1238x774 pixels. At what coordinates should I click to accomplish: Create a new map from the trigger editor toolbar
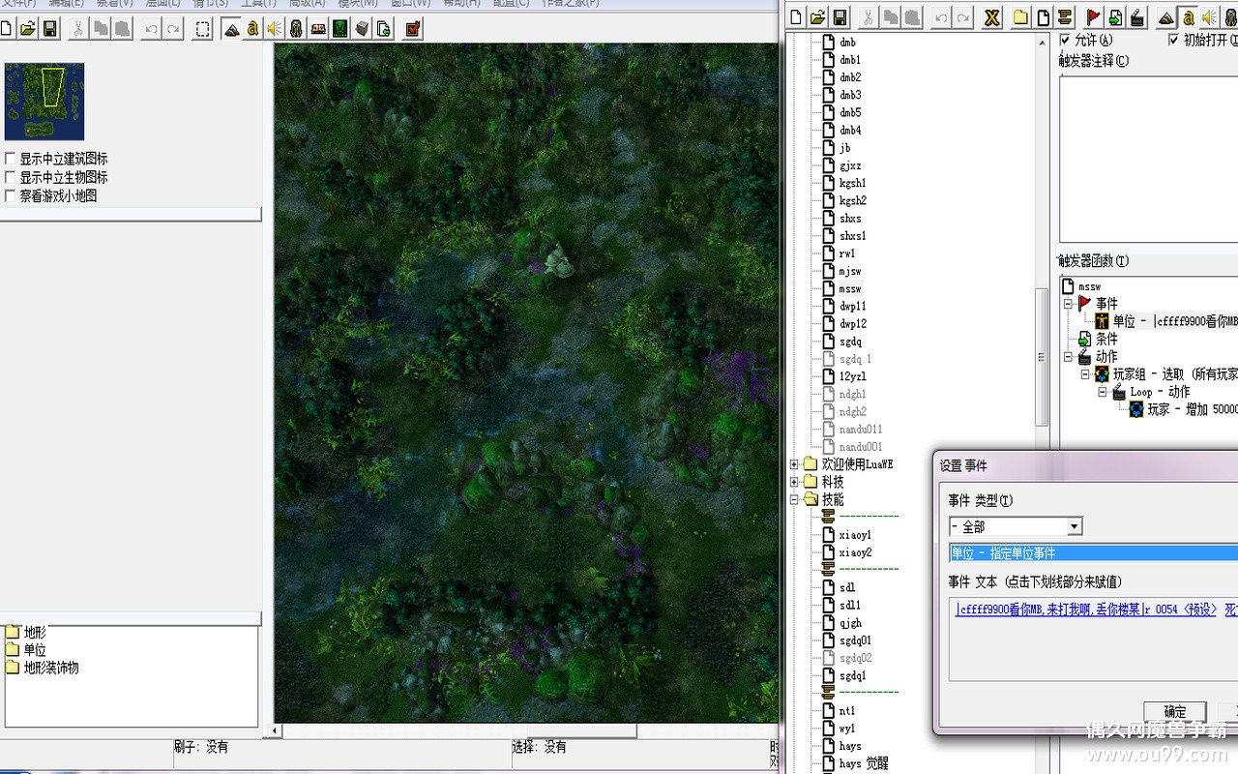tap(796, 17)
